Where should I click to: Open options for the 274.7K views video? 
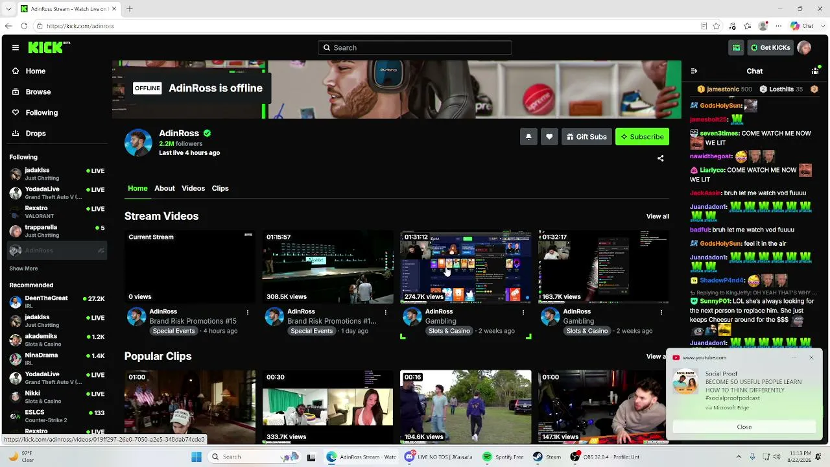523,312
